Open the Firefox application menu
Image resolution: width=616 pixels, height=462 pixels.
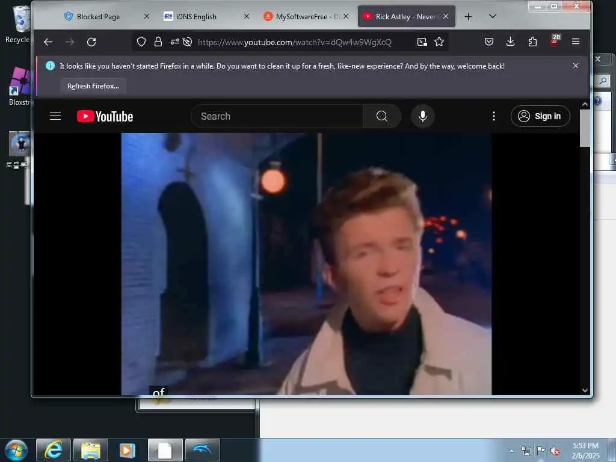pos(576,42)
